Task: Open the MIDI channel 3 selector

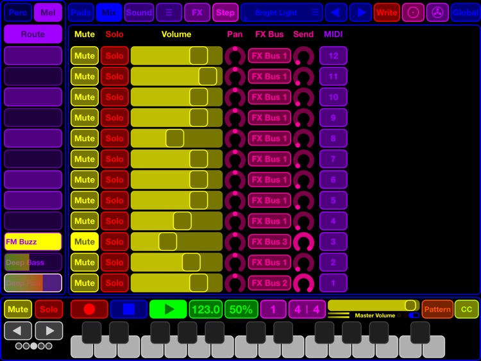Action: 333,242
